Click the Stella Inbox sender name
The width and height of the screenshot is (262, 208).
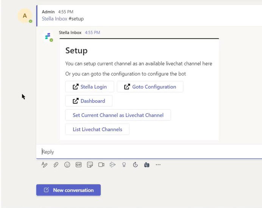point(70,33)
